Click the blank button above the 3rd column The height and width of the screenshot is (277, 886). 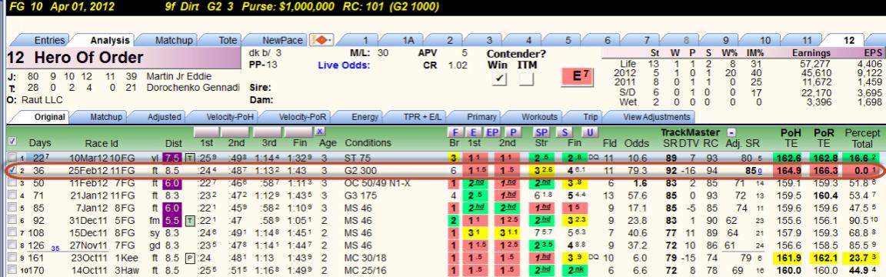click(x=268, y=132)
